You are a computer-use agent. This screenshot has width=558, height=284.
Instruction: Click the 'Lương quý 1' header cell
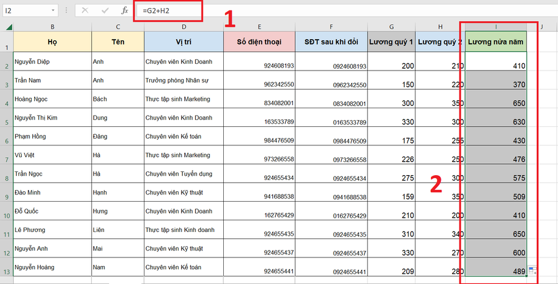click(391, 42)
